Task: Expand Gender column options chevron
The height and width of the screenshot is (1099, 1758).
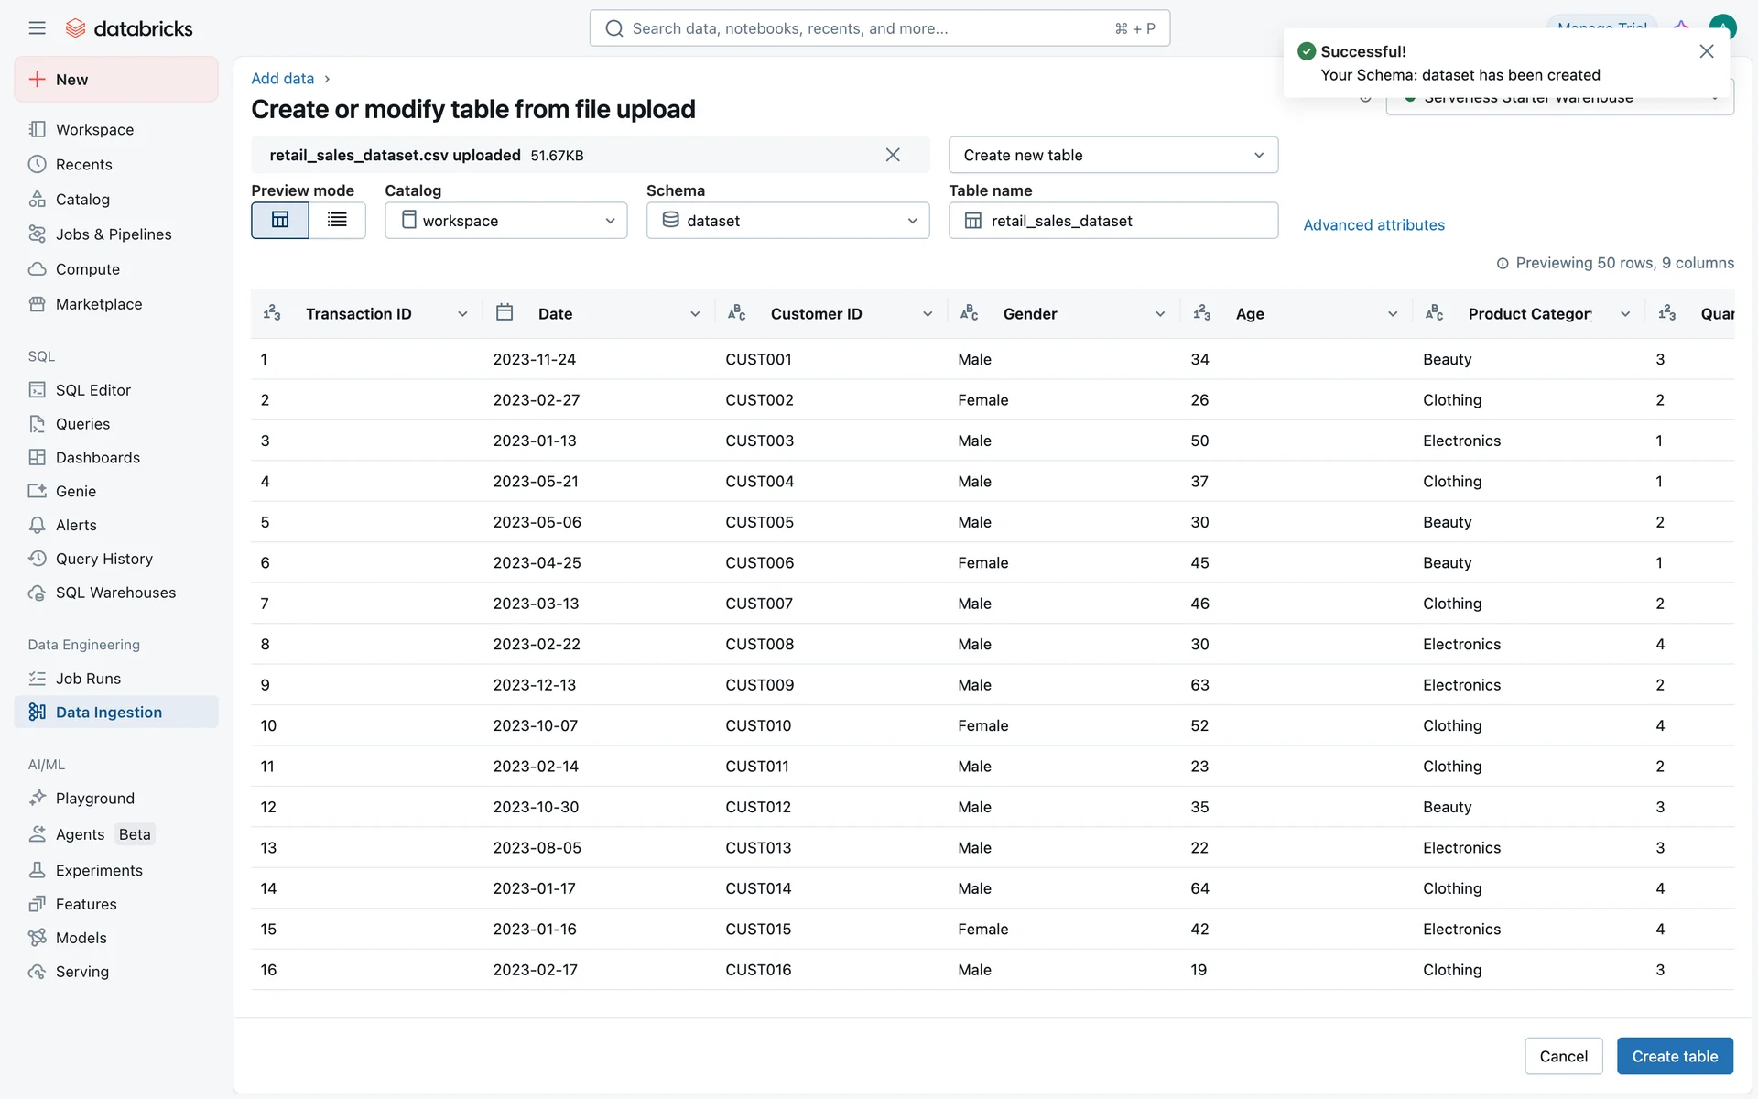Action: pos(1160,314)
